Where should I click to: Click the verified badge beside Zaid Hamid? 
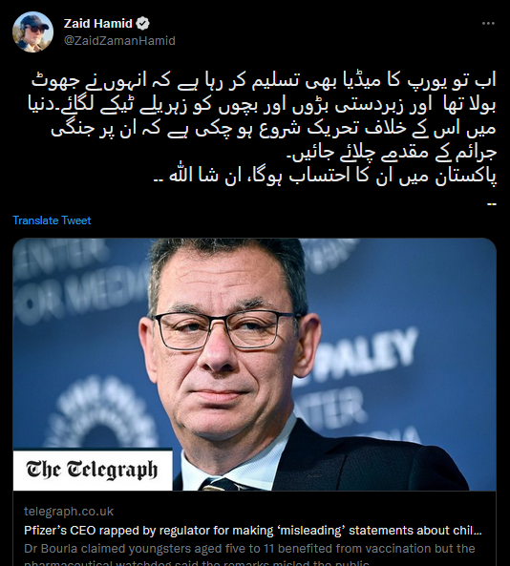pos(143,24)
